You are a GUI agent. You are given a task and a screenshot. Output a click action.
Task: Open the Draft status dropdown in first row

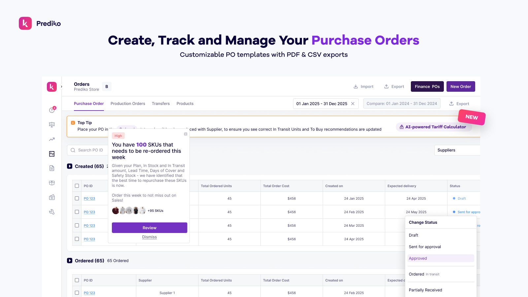[x=459, y=198]
